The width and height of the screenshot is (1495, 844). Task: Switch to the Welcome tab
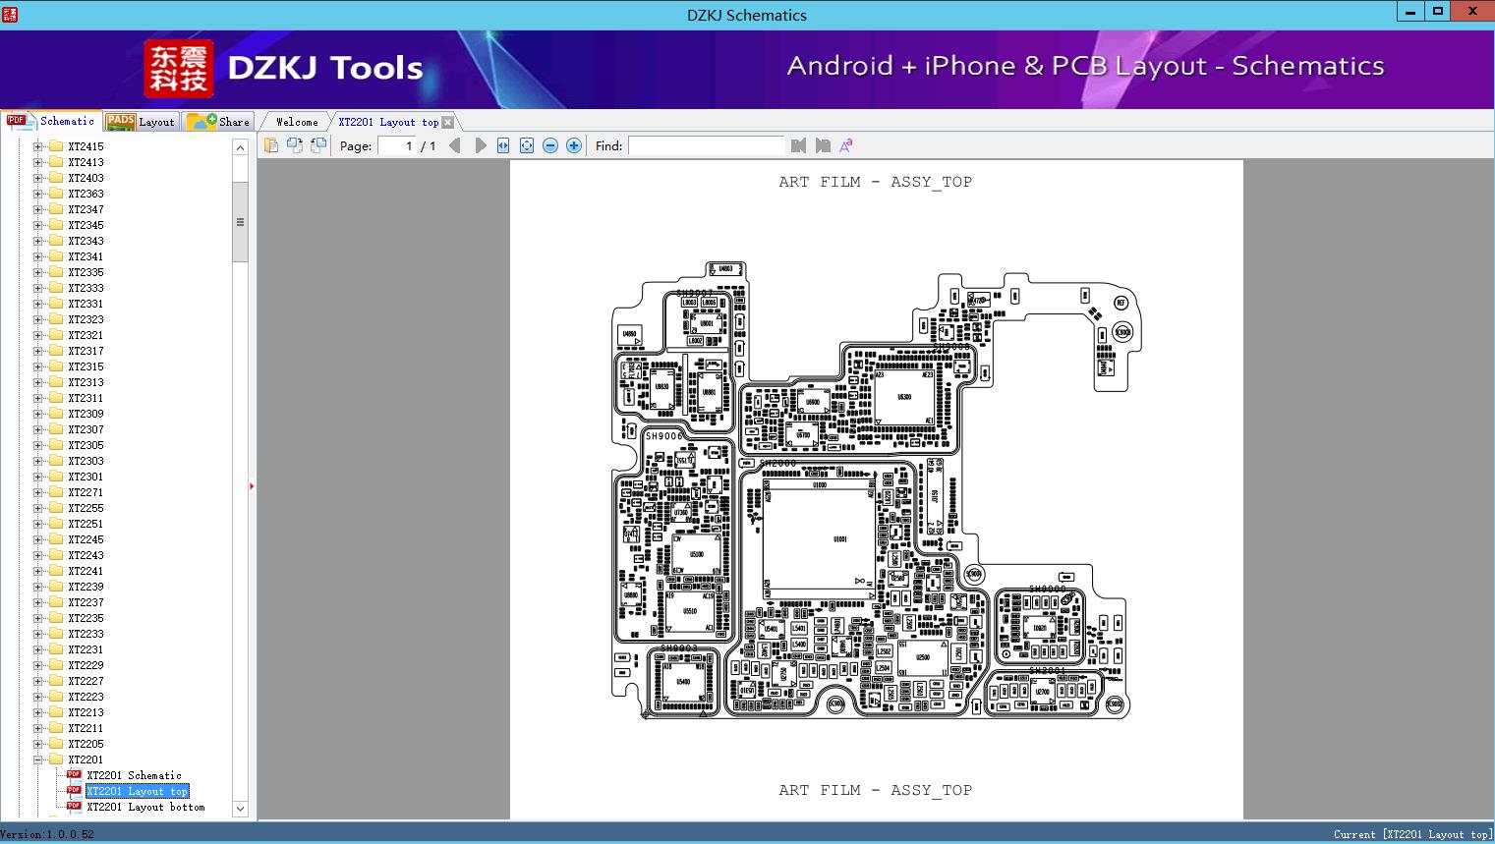297,122
